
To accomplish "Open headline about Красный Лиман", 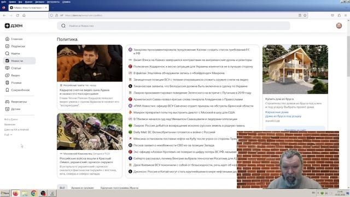I will pyautogui.click(x=86, y=160).
